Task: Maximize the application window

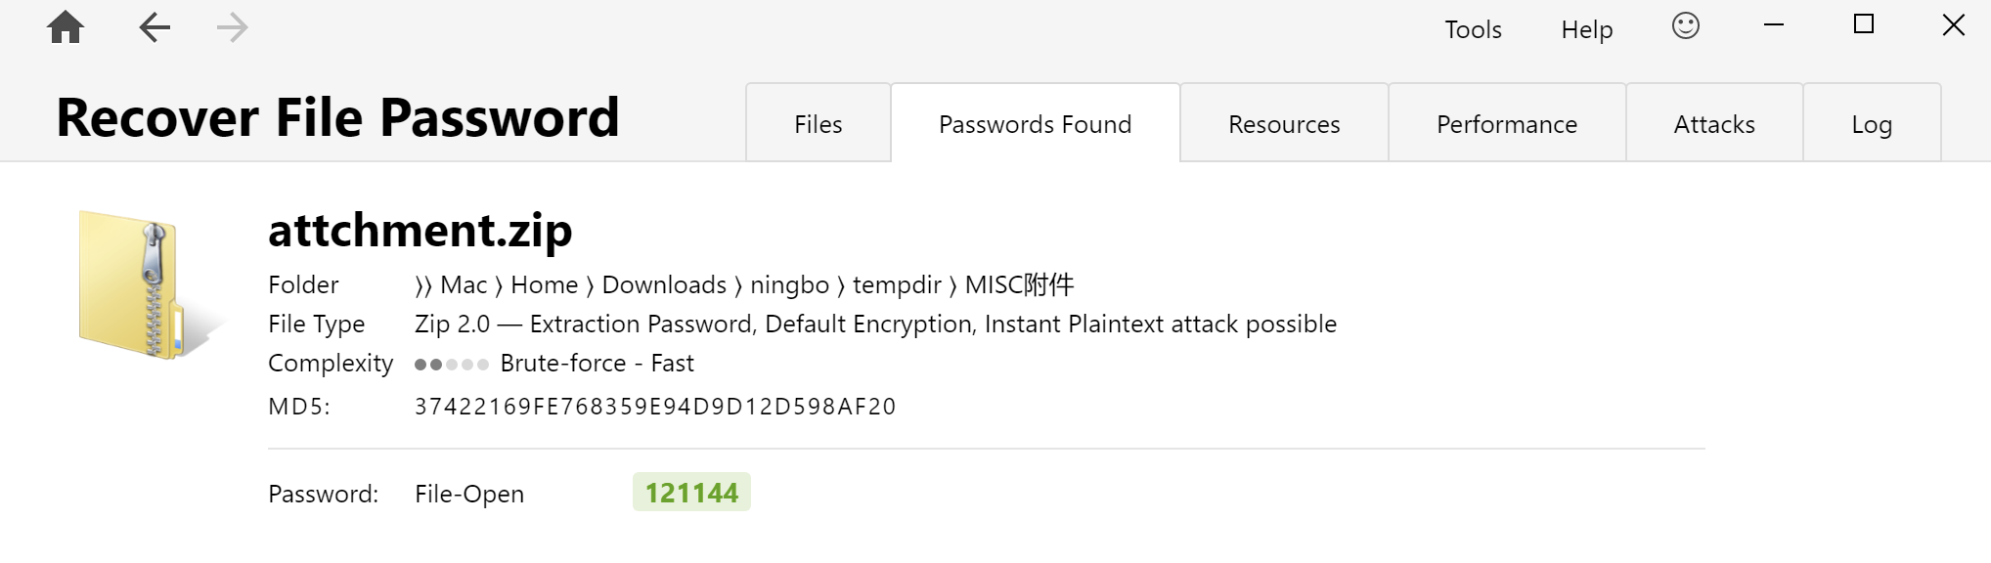Action: point(1864,24)
